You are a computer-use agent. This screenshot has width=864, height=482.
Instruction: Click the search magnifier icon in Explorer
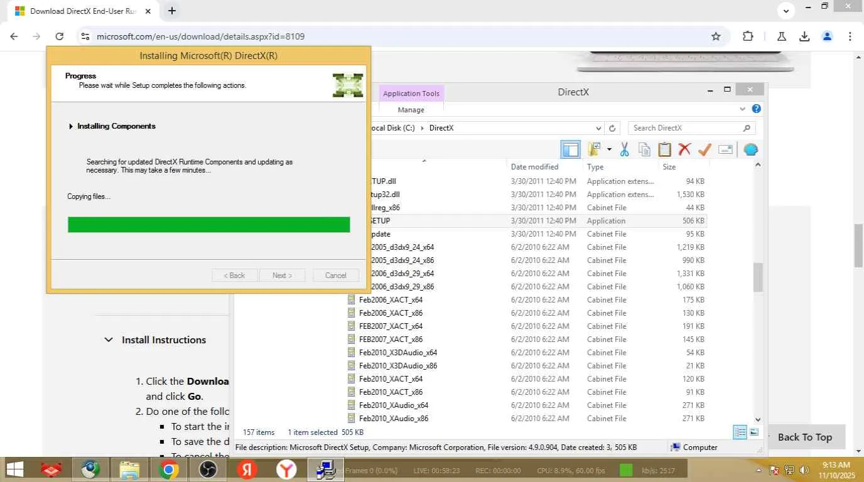(747, 128)
